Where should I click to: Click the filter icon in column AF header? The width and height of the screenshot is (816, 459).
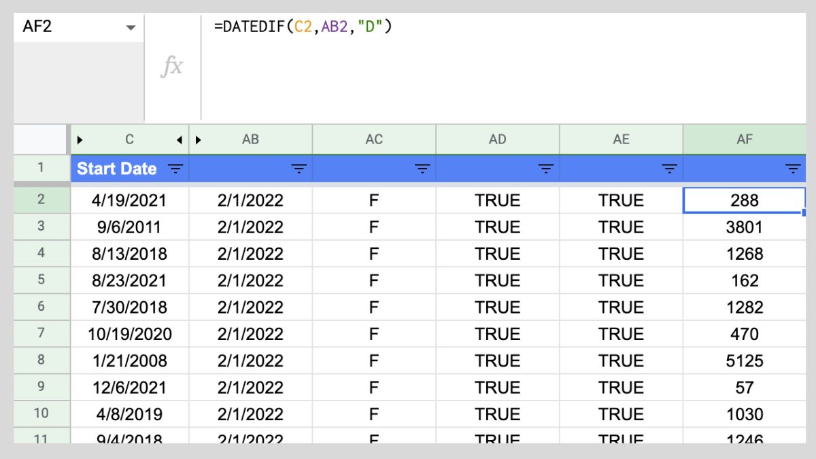(791, 169)
